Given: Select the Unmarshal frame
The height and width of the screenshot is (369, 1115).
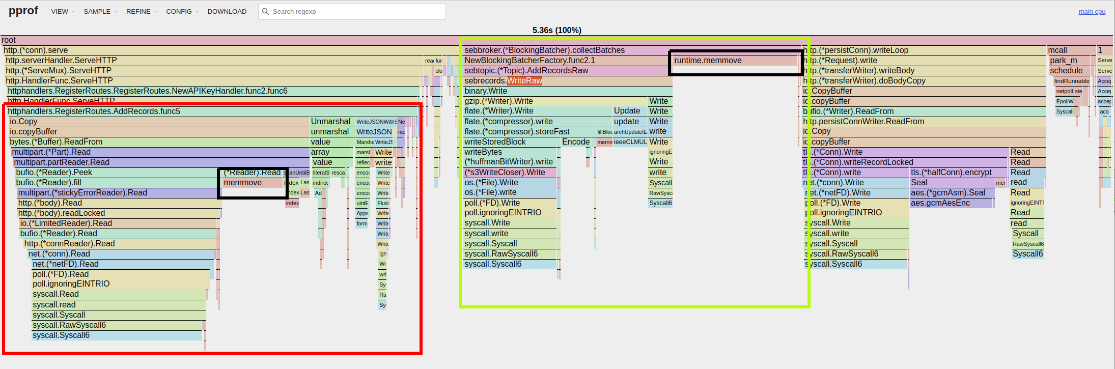Looking at the screenshot, I should pos(331,122).
